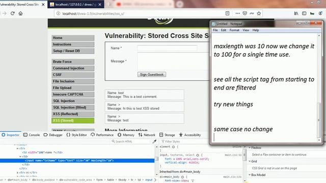This screenshot has width=326, height=183.
Task: Collapse the Box Model section
Action: tap(250, 175)
